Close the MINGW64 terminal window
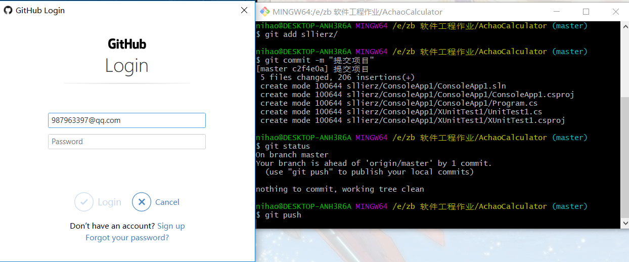The image size is (629, 262). click(x=615, y=12)
